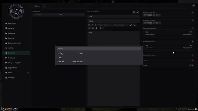Screen dimensions: 198x111
Task: Click the undo icon in editor
Action: coord(100,28)
